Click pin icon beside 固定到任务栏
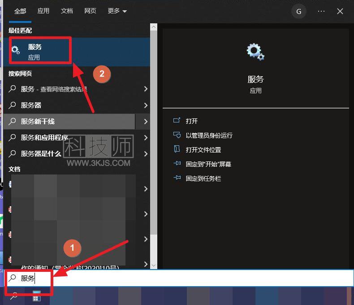This screenshot has width=354, height=305. pyautogui.click(x=177, y=178)
